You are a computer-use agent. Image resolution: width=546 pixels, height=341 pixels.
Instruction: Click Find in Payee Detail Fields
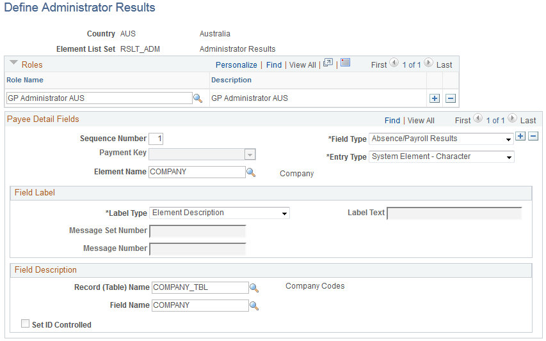[392, 121]
